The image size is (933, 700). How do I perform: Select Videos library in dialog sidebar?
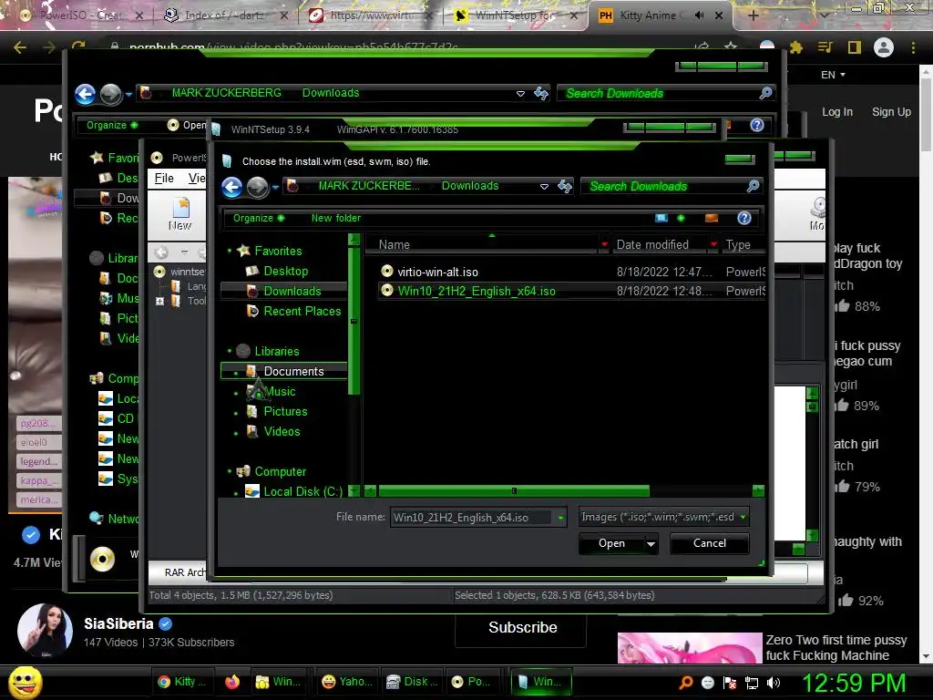(x=282, y=431)
